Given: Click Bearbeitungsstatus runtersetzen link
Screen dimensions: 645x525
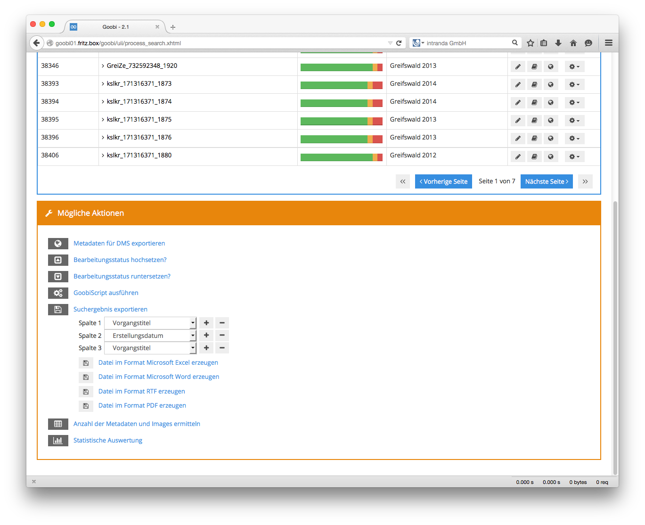Looking at the screenshot, I should 122,277.
